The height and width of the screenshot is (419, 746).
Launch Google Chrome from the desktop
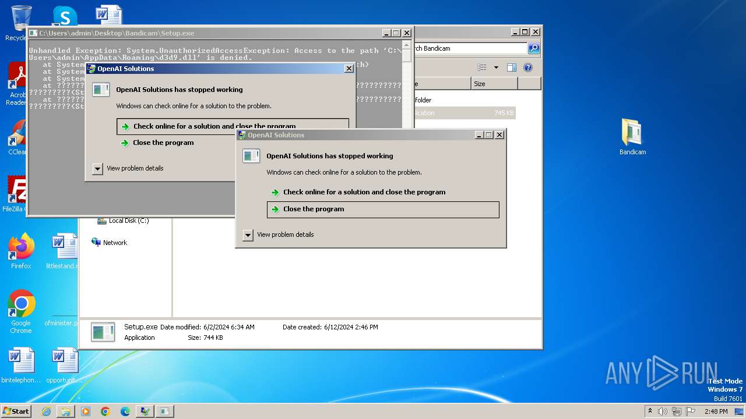tap(21, 312)
